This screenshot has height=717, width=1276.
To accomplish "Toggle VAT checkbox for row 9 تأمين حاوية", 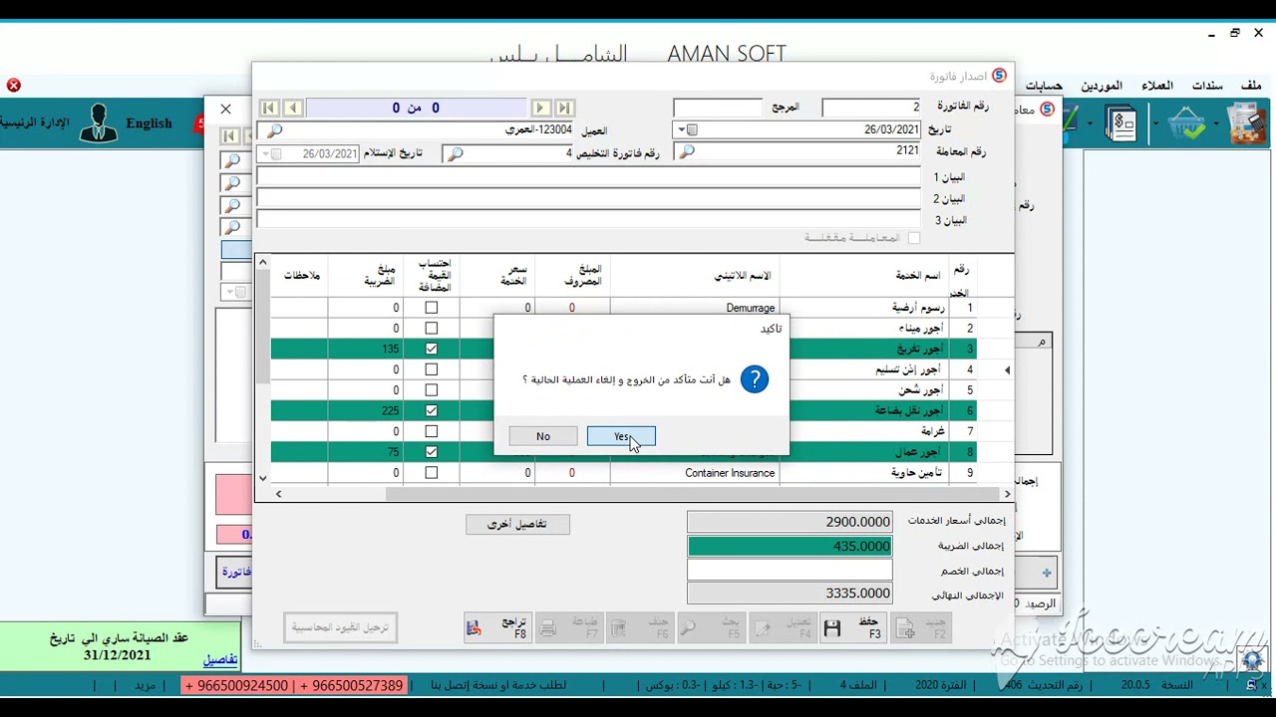I will (x=431, y=473).
